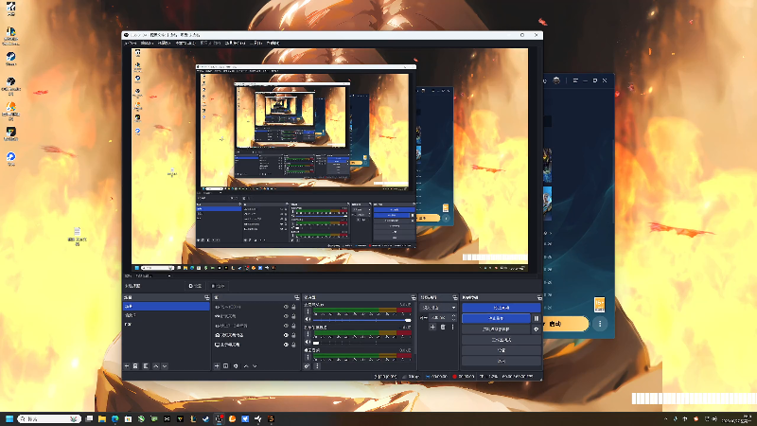Screen dimensions: 757x426
Task: Move the selected scene down
Action: 165,366
